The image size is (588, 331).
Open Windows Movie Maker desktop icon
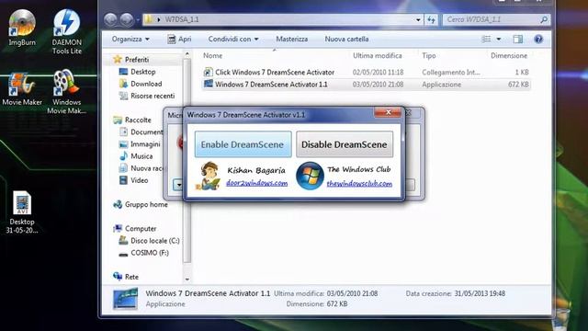(67, 92)
